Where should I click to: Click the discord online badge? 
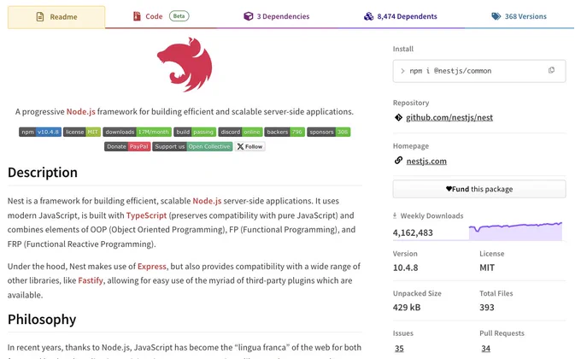240,132
